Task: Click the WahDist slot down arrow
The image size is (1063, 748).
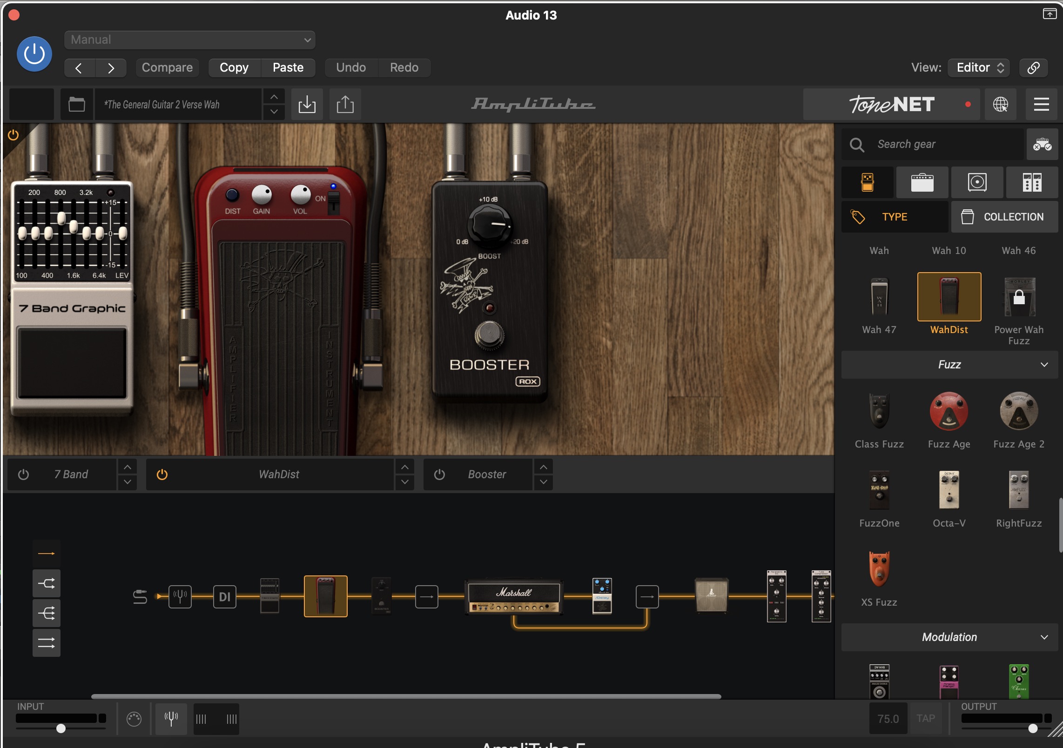Action: tap(405, 482)
